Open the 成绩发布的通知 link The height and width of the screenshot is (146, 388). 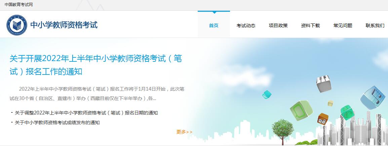(57, 122)
